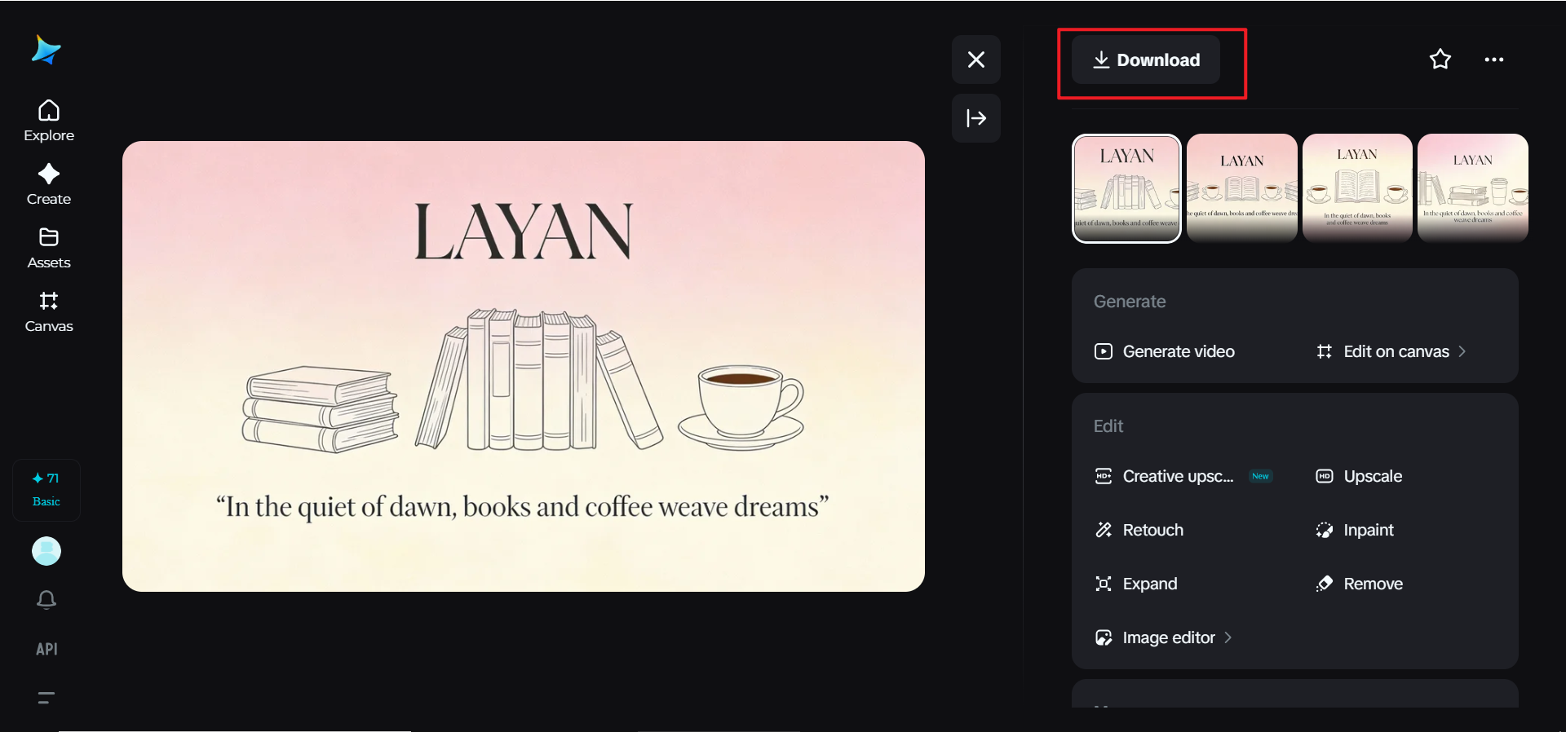Select the Retouch tool
1566x732 pixels.
(1139, 530)
